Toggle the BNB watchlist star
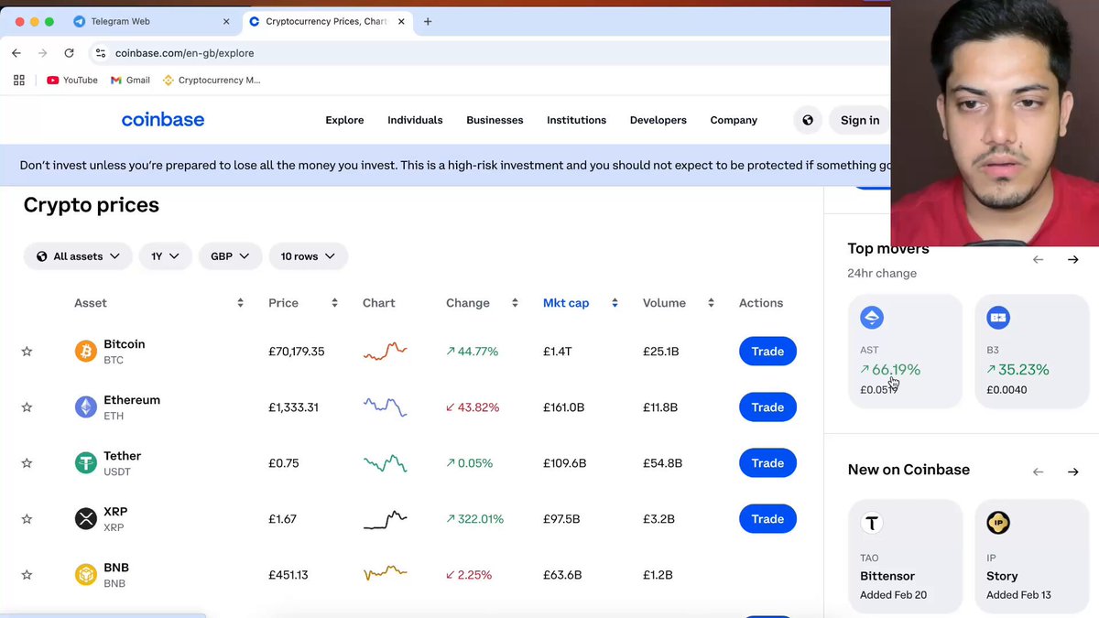The image size is (1099, 618). point(27,575)
